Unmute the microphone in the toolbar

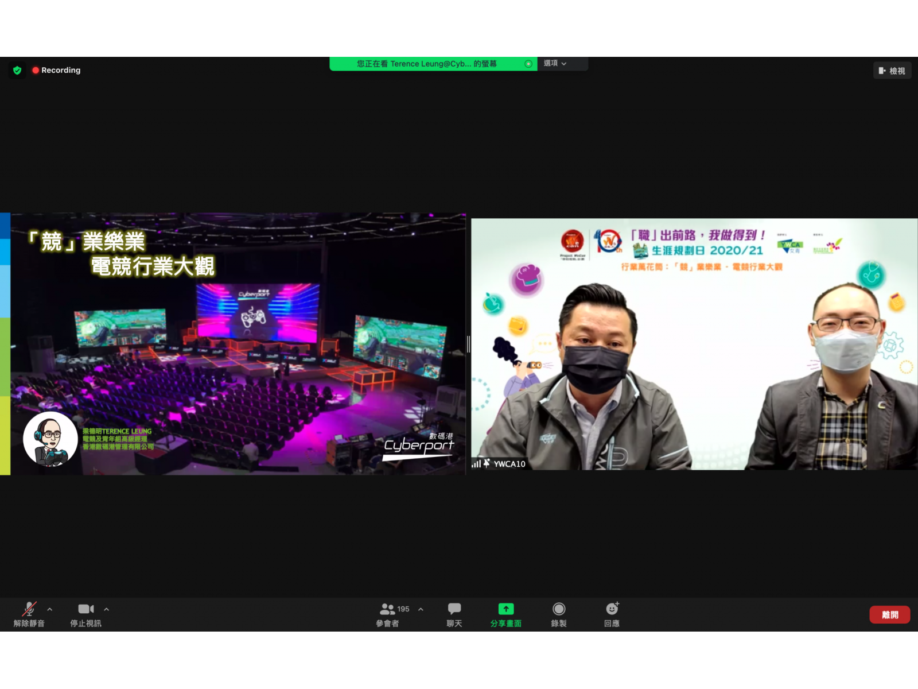(x=29, y=613)
